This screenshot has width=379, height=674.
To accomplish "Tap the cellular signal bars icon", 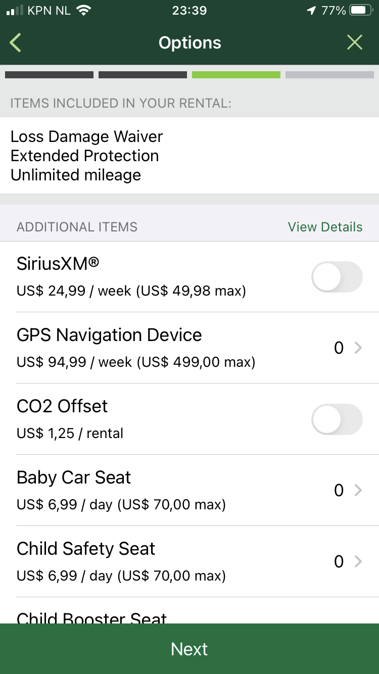I will click(x=15, y=11).
